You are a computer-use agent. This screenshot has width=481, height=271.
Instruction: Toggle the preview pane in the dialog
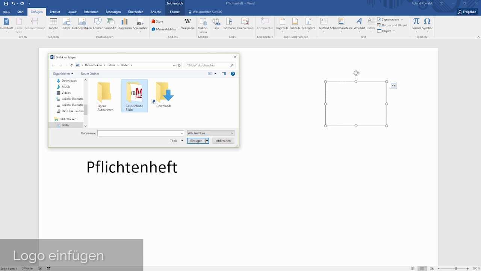coord(224,74)
